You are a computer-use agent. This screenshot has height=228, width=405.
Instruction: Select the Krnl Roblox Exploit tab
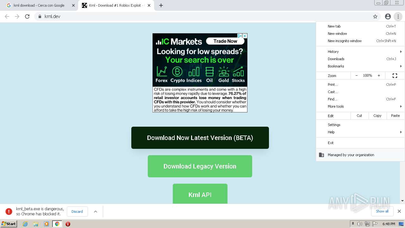coord(116,5)
